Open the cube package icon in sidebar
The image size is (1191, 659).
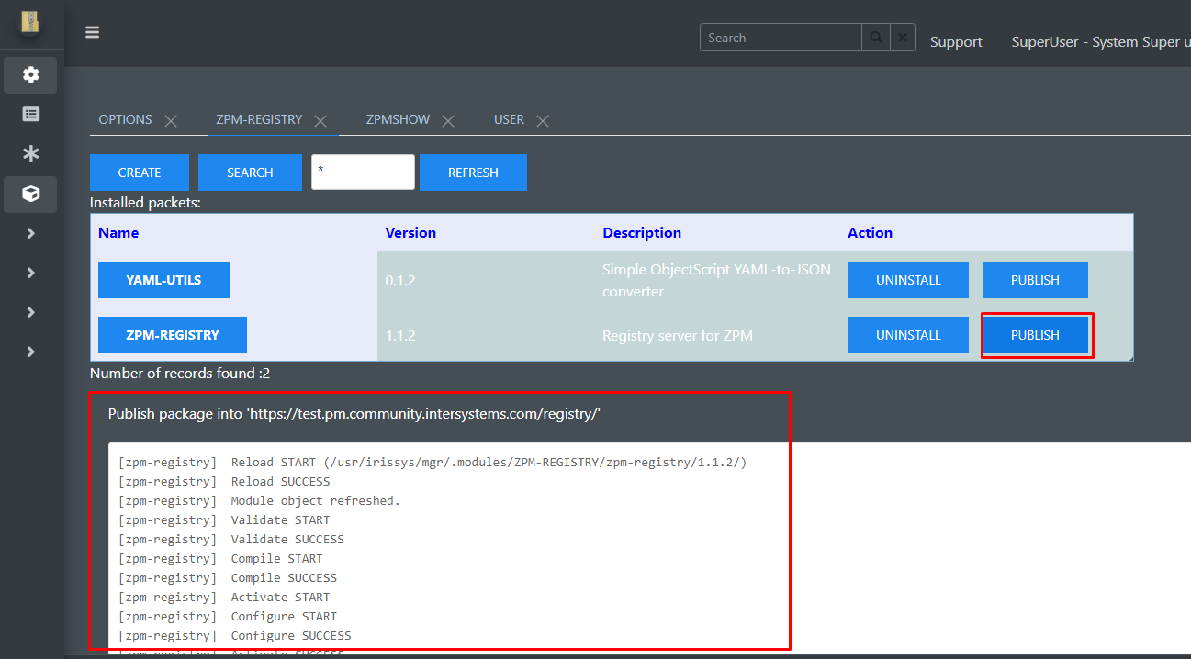30,195
